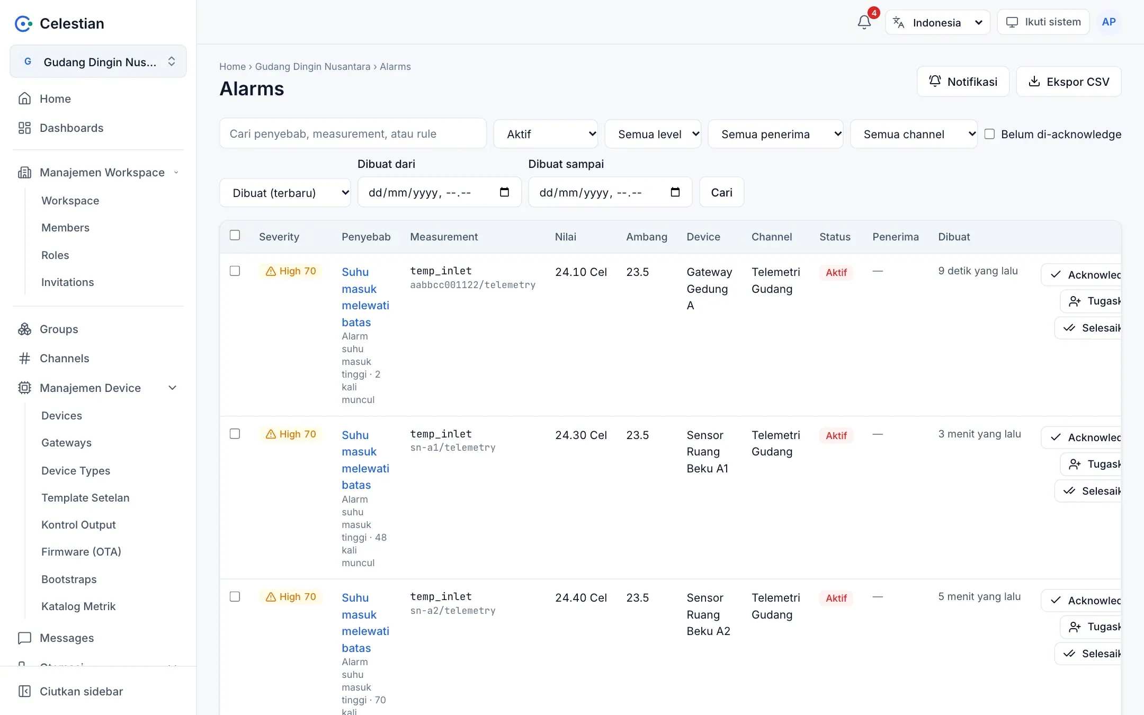Image resolution: width=1144 pixels, height=715 pixels.
Task: Click the AP user avatar
Action: coord(1109,22)
